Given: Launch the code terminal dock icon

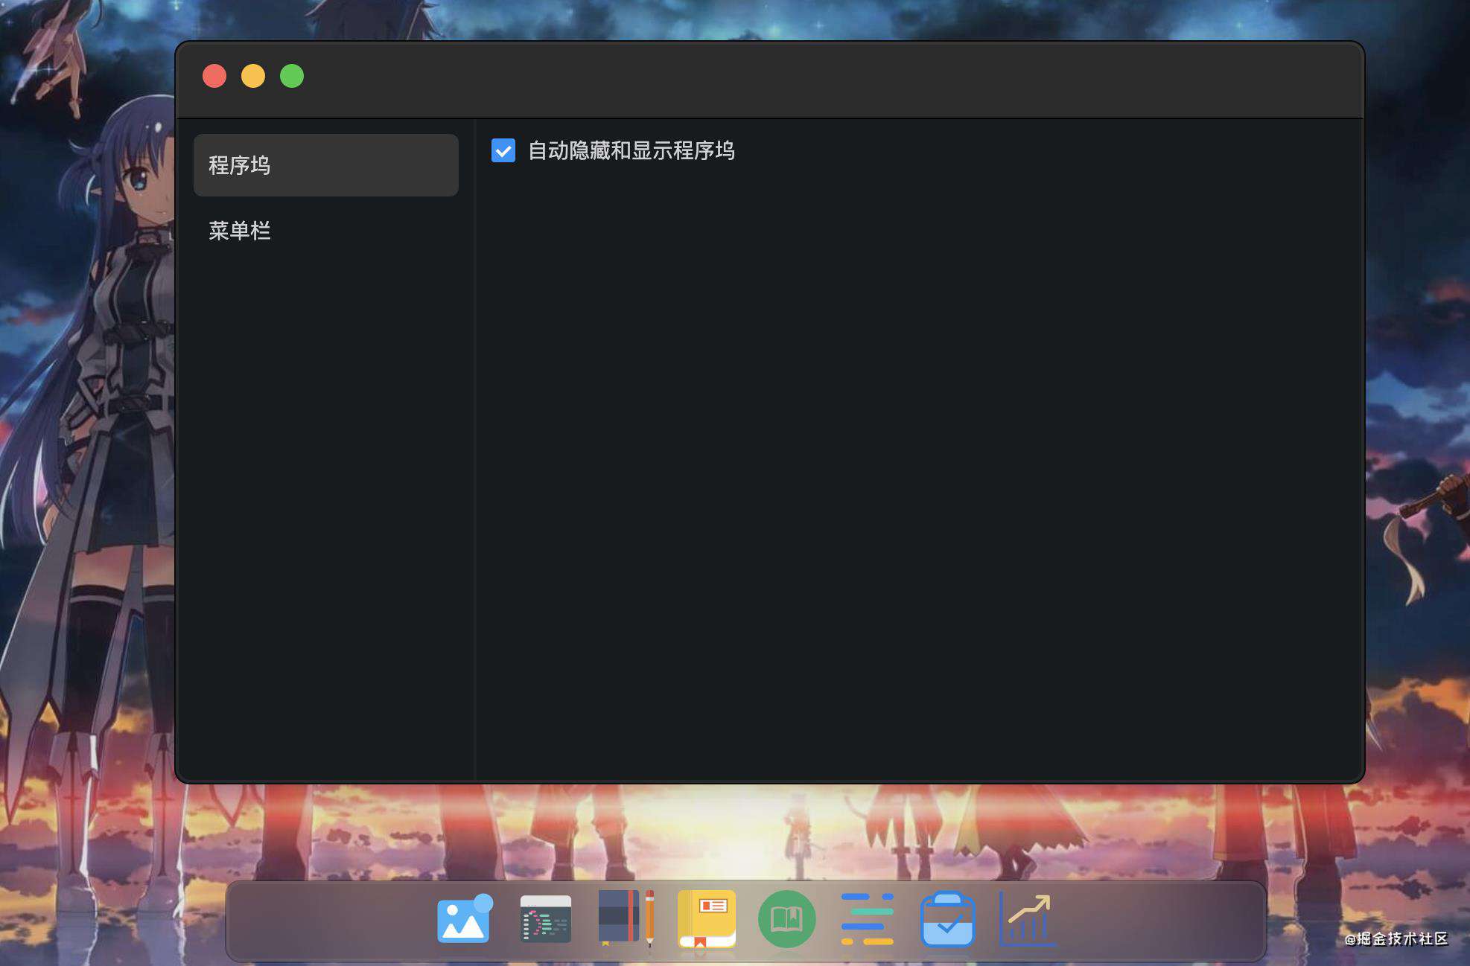Looking at the screenshot, I should tap(545, 919).
